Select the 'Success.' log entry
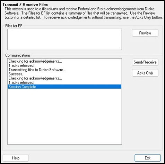 (16, 74)
